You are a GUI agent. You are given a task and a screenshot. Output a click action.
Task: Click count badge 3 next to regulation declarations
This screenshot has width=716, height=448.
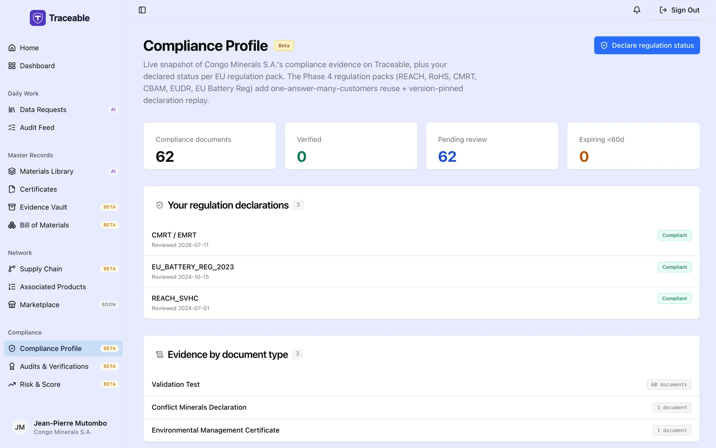pyautogui.click(x=298, y=205)
